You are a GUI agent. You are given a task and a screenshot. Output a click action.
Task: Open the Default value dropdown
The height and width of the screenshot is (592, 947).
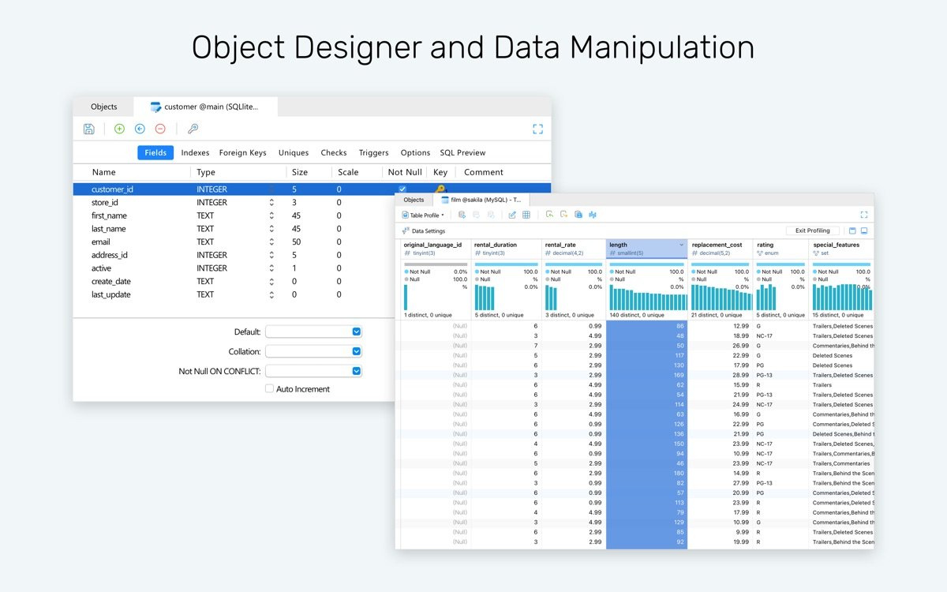(356, 332)
